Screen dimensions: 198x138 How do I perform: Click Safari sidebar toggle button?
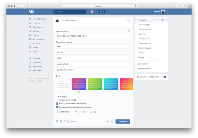[x=27, y=6]
